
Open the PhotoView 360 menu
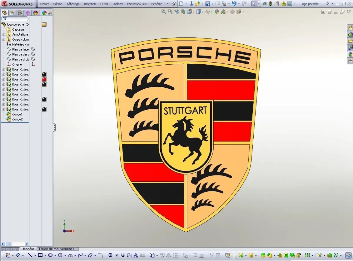click(x=137, y=4)
